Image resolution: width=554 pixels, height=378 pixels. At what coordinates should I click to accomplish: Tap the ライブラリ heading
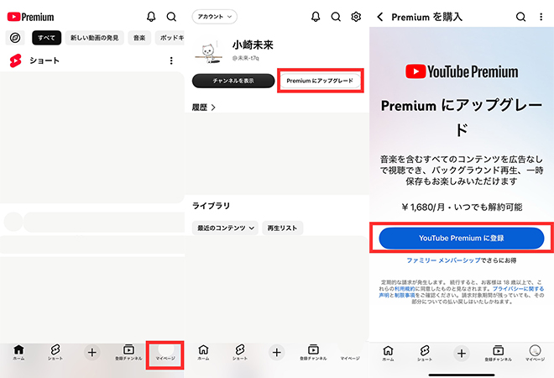[211, 206]
